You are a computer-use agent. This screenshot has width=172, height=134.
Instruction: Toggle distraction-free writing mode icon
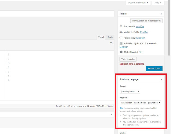[x=111, y=43]
